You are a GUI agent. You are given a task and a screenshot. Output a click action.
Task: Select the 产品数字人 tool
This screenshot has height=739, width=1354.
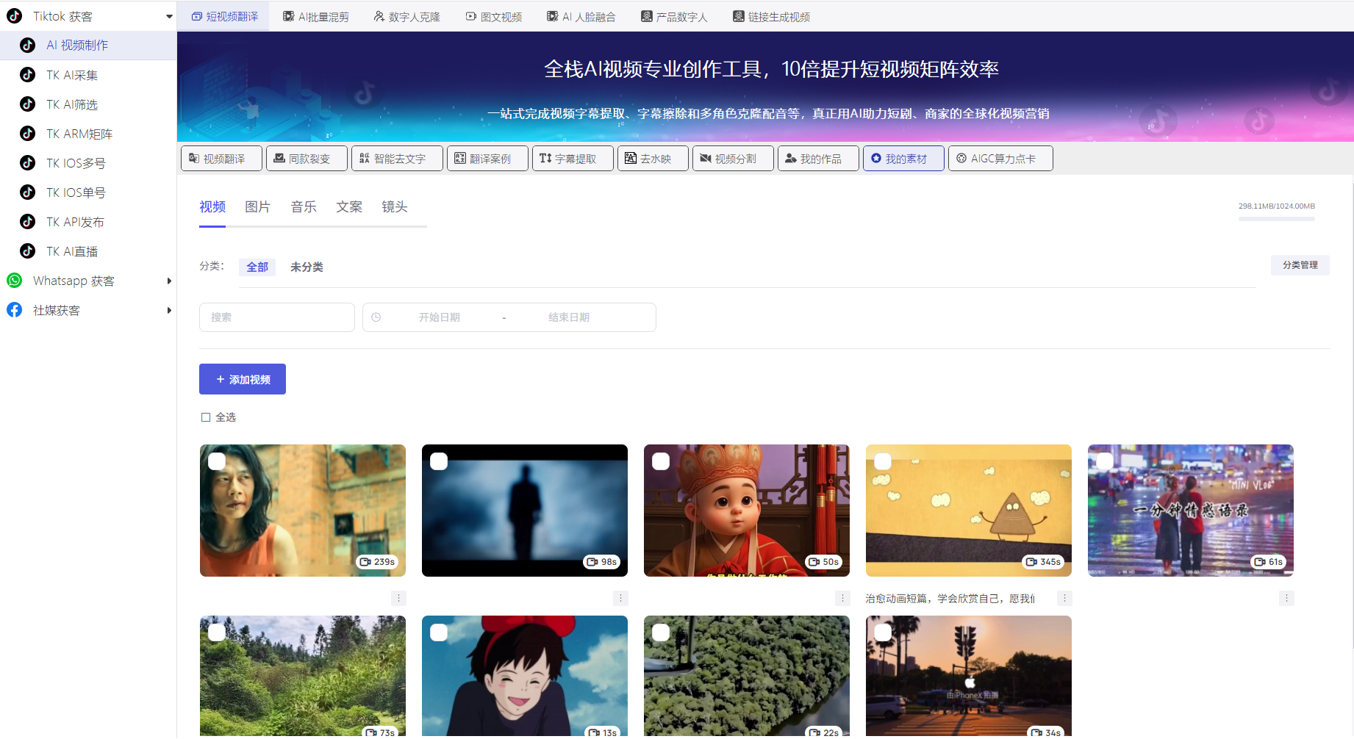pyautogui.click(x=674, y=15)
